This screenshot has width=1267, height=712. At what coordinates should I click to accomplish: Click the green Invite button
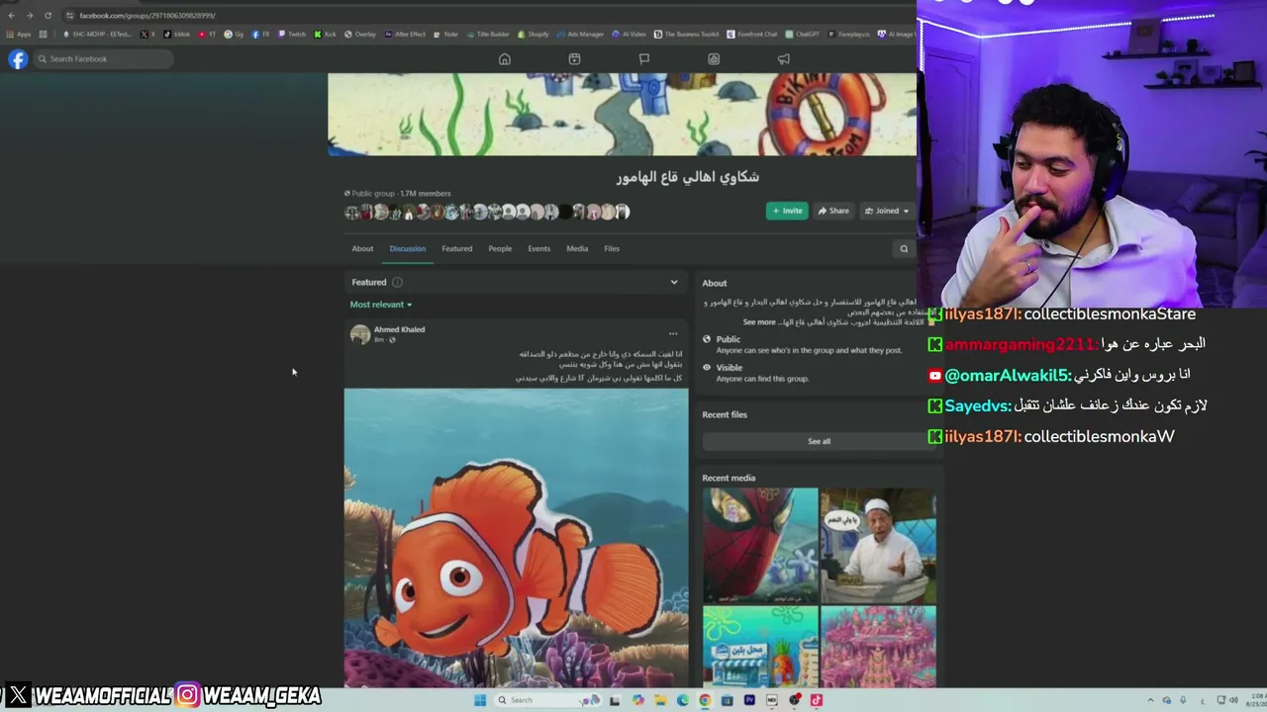[787, 211]
